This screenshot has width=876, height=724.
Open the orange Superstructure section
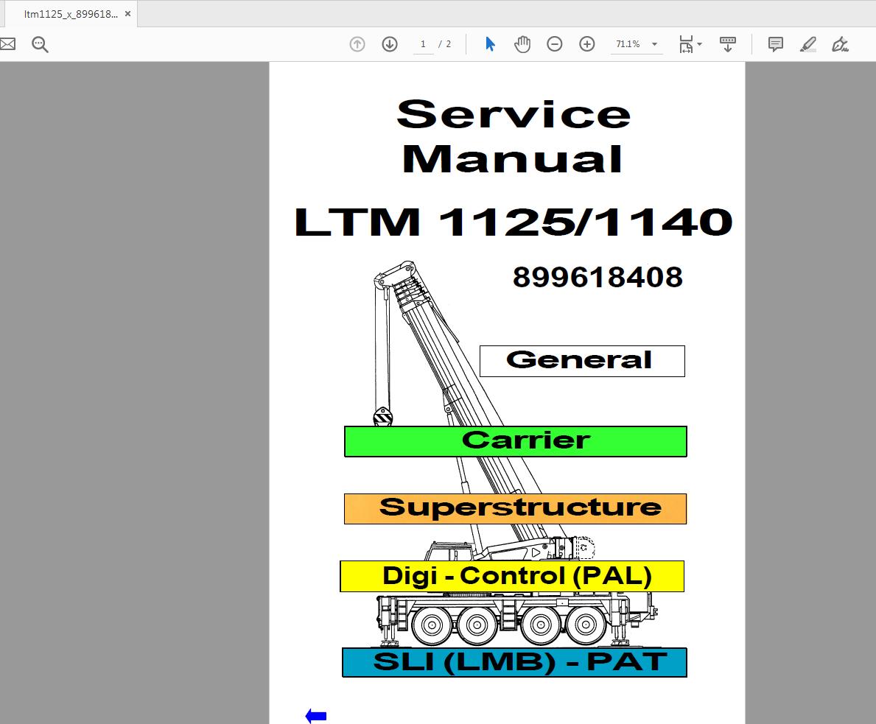pyautogui.click(x=515, y=508)
